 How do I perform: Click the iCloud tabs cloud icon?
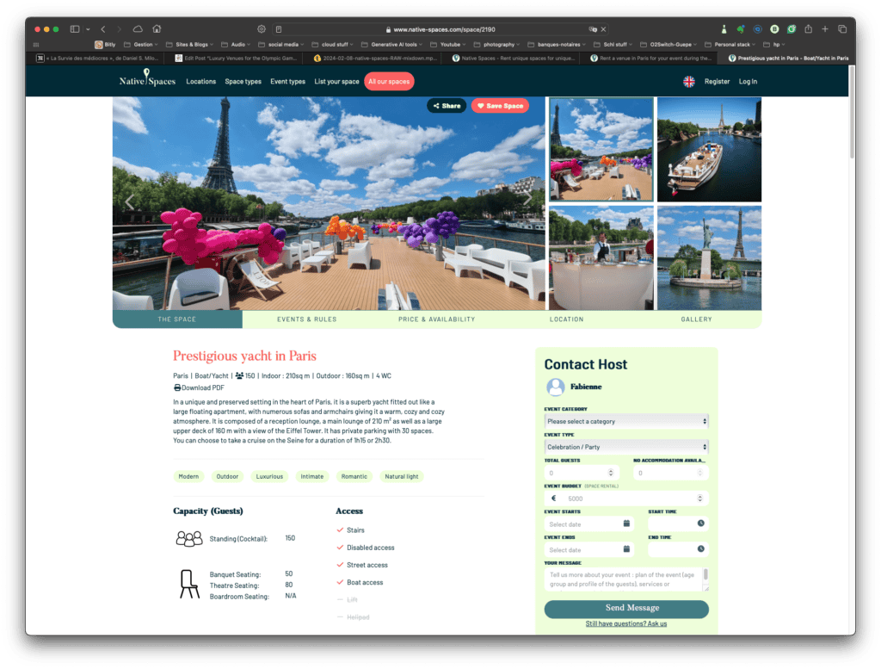point(138,29)
